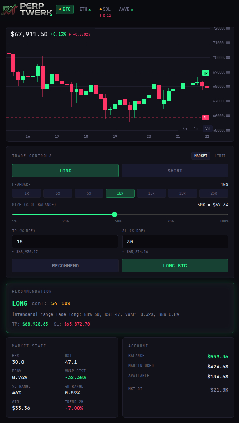Set leverage to 25x

[x=214, y=193]
